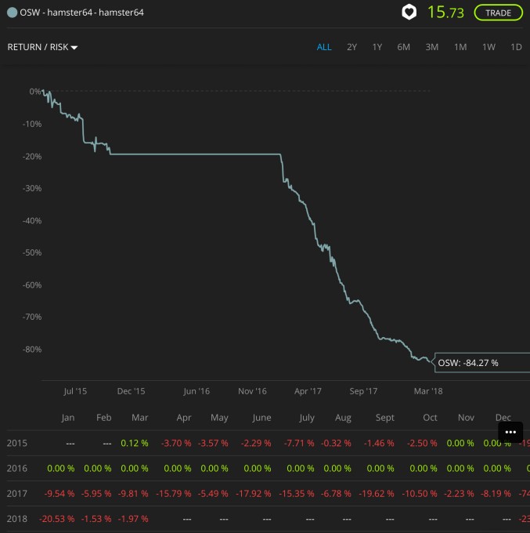Click the TRADE button

point(498,13)
